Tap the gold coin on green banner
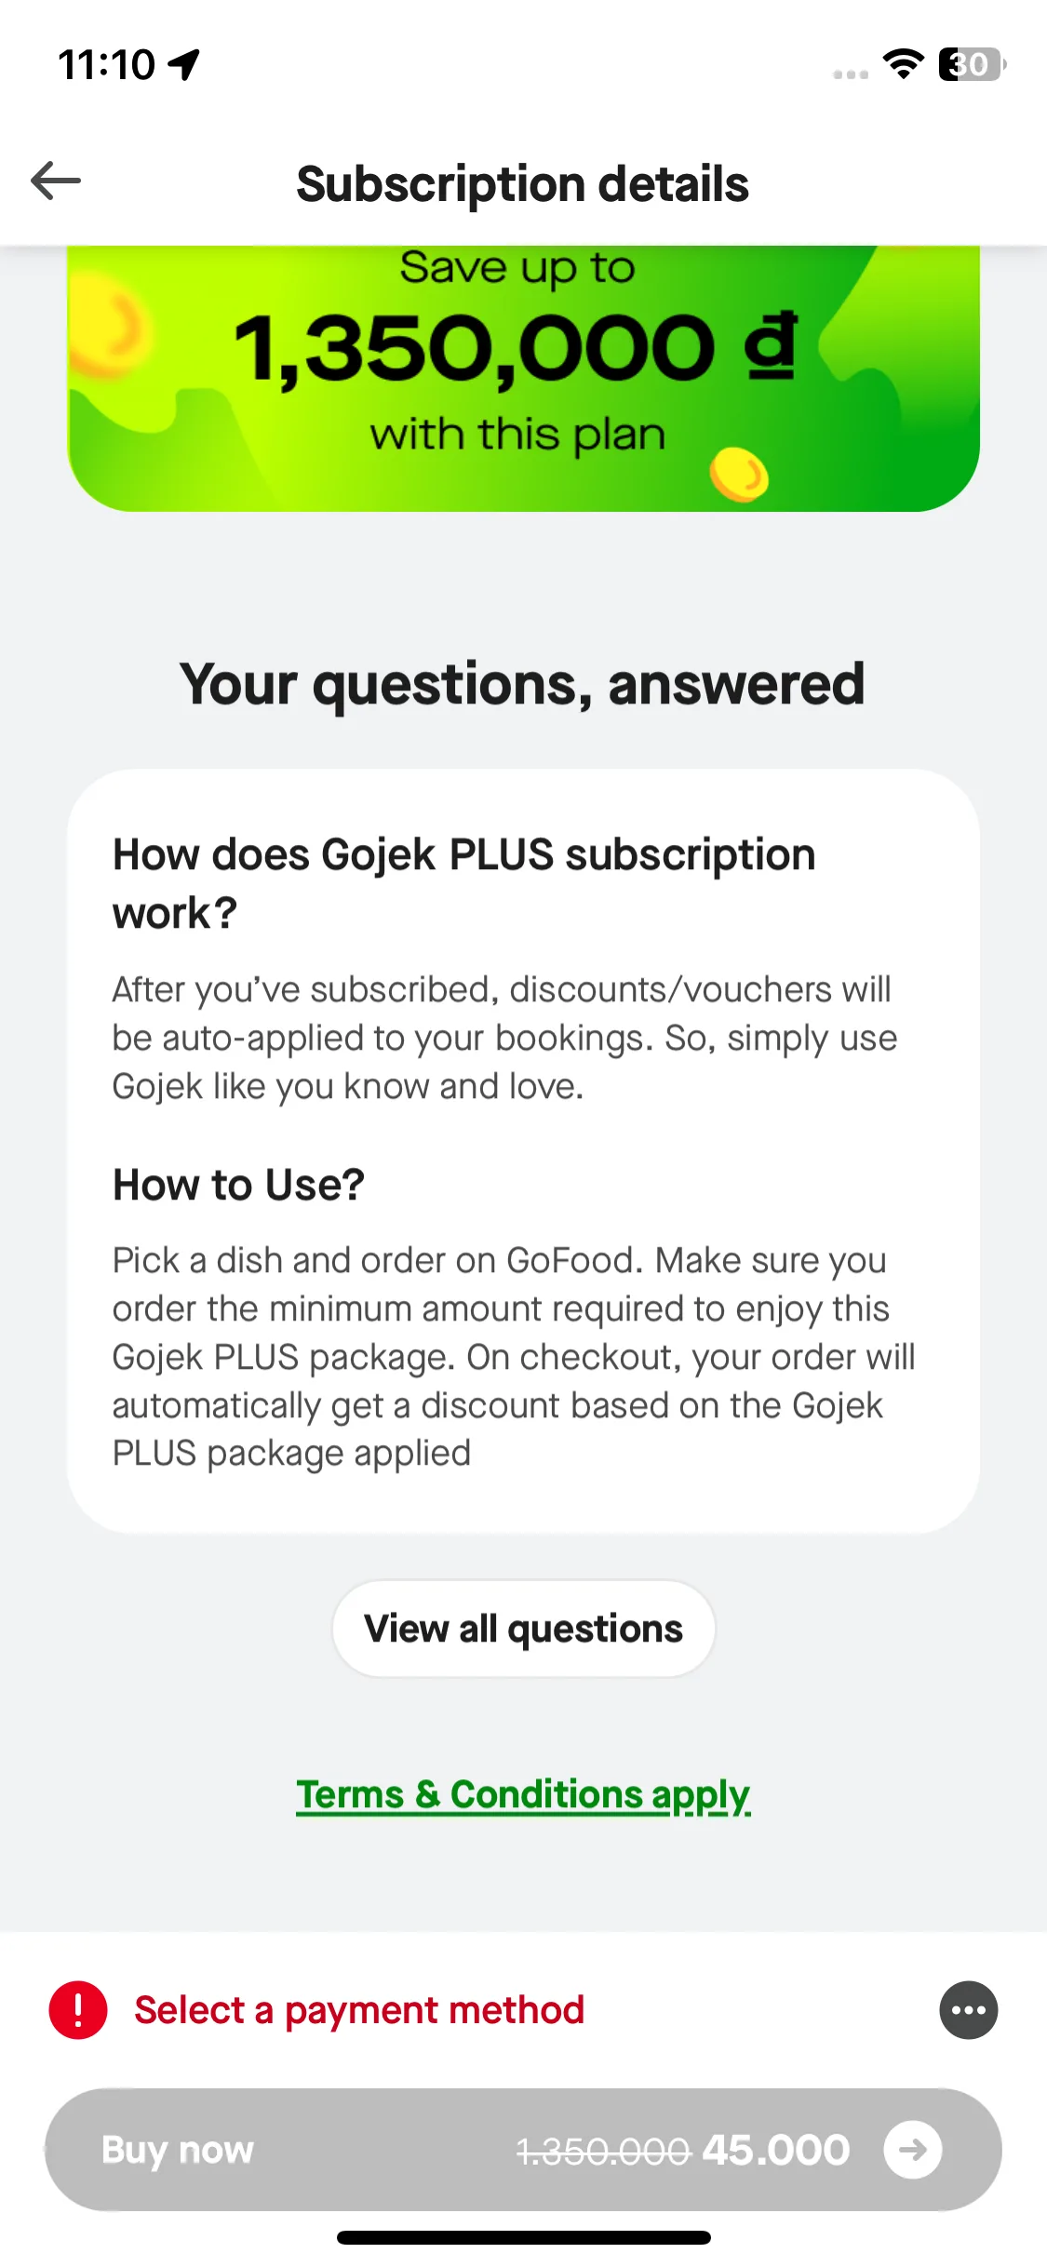Image resolution: width=1047 pixels, height=2267 pixels. click(739, 475)
